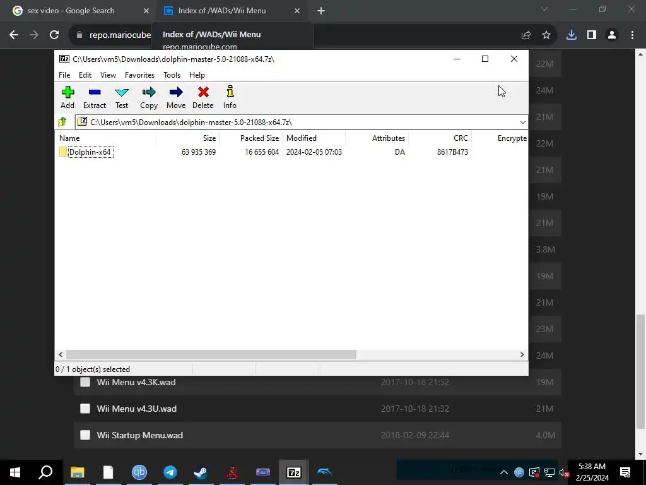Expand the 7-Zip address path dropdown
Viewport: 646px width, 485px height.
pyautogui.click(x=522, y=122)
